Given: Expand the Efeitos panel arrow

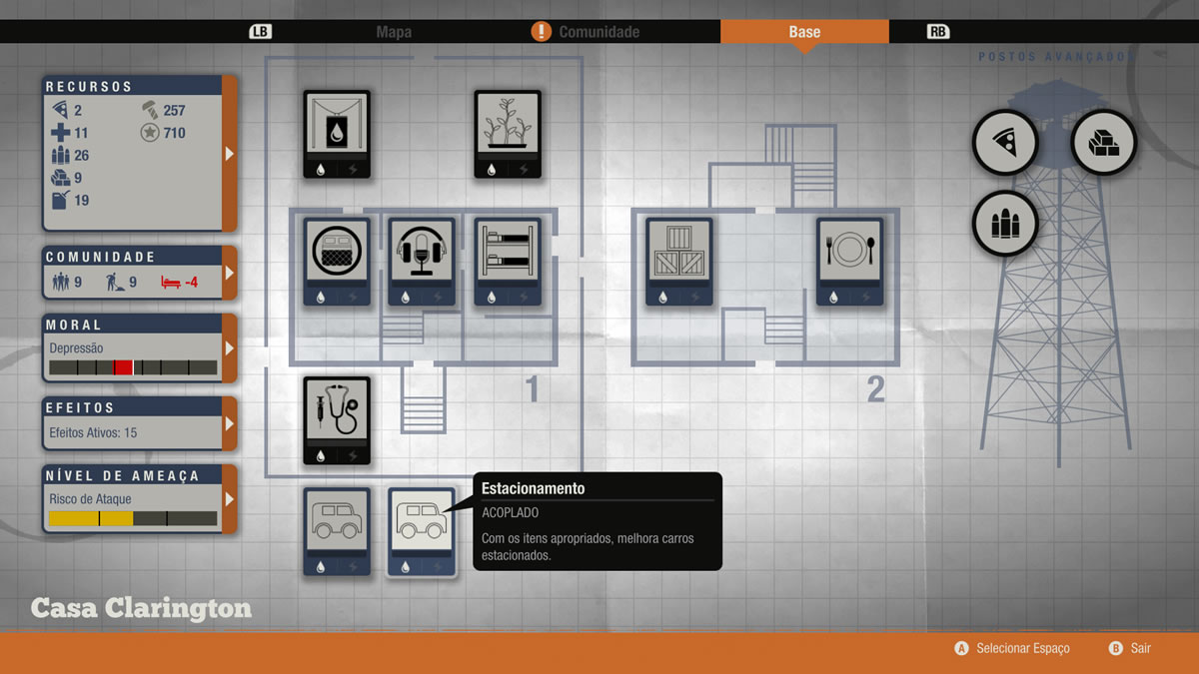Looking at the screenshot, I should point(230,423).
